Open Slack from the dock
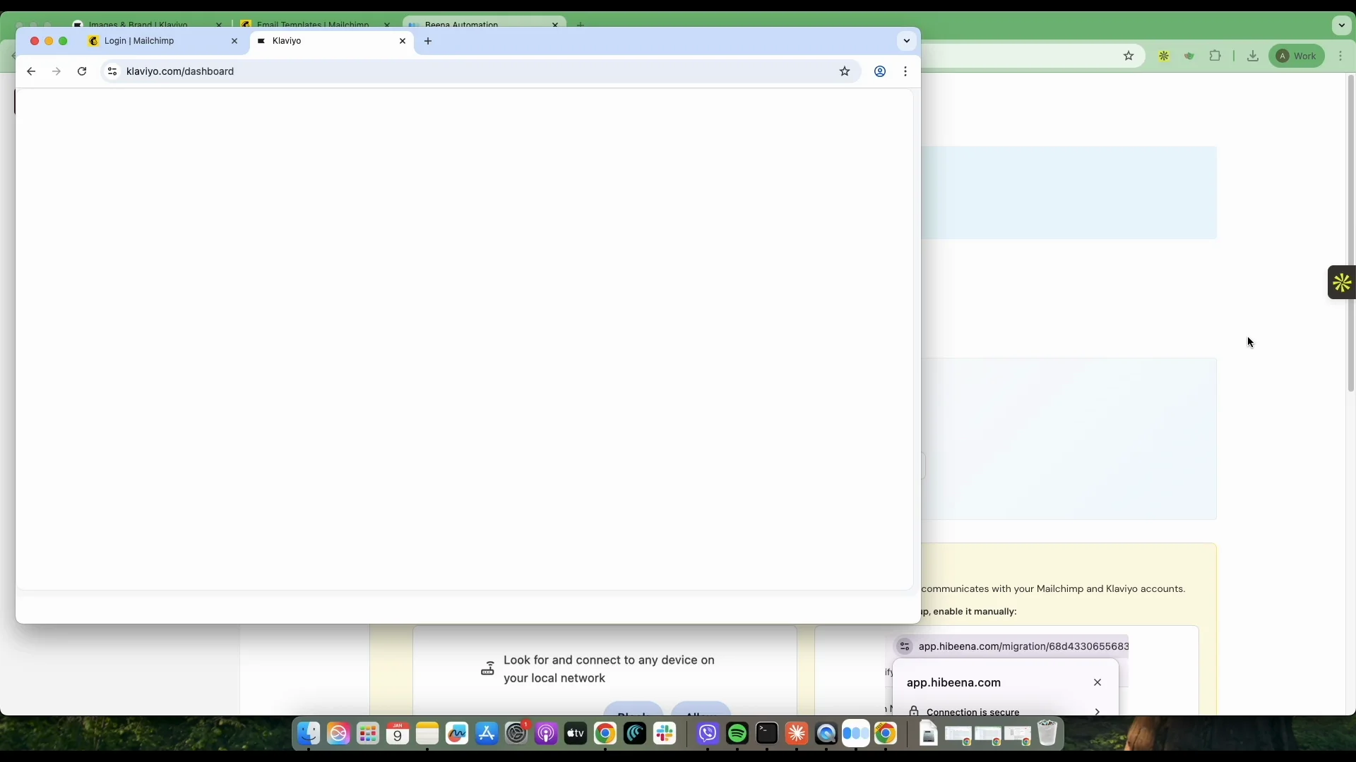 coord(665,734)
